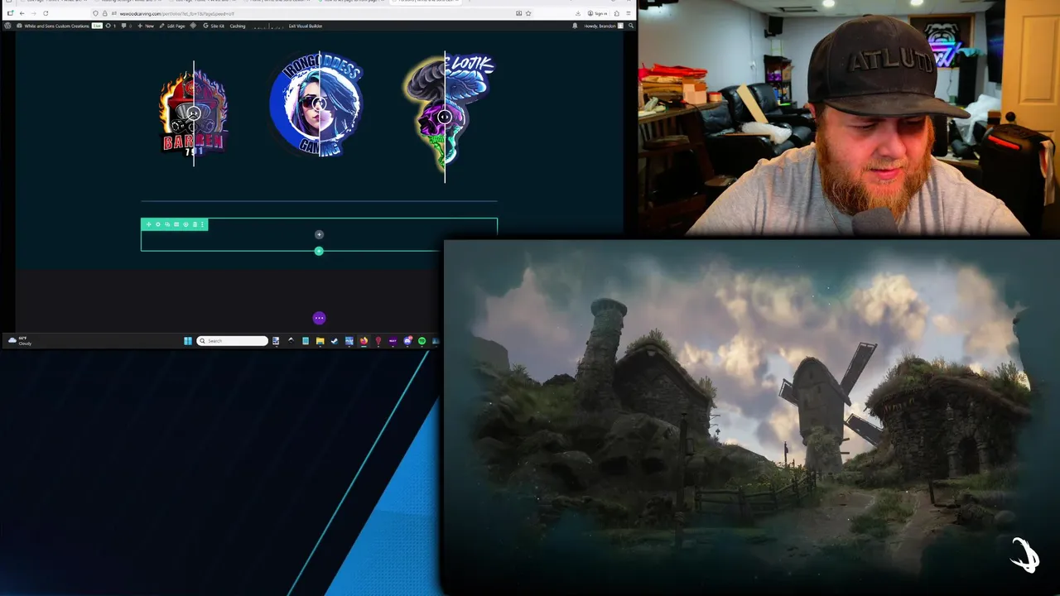Open the Caching menu in the admin bar

238,26
